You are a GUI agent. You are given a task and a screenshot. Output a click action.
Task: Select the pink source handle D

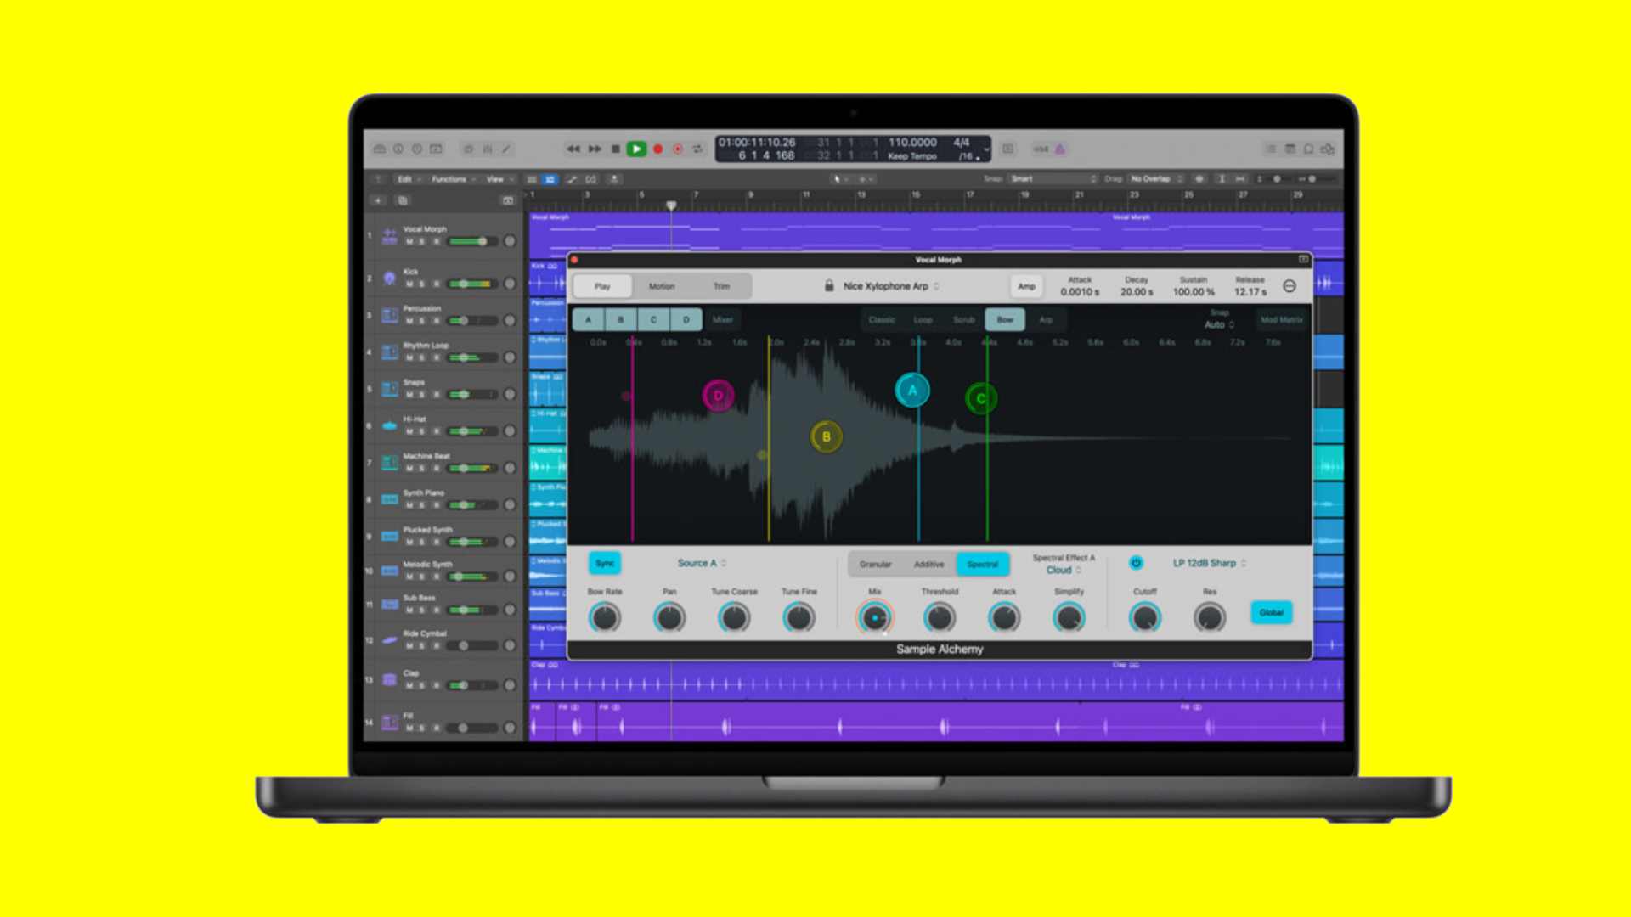point(719,396)
